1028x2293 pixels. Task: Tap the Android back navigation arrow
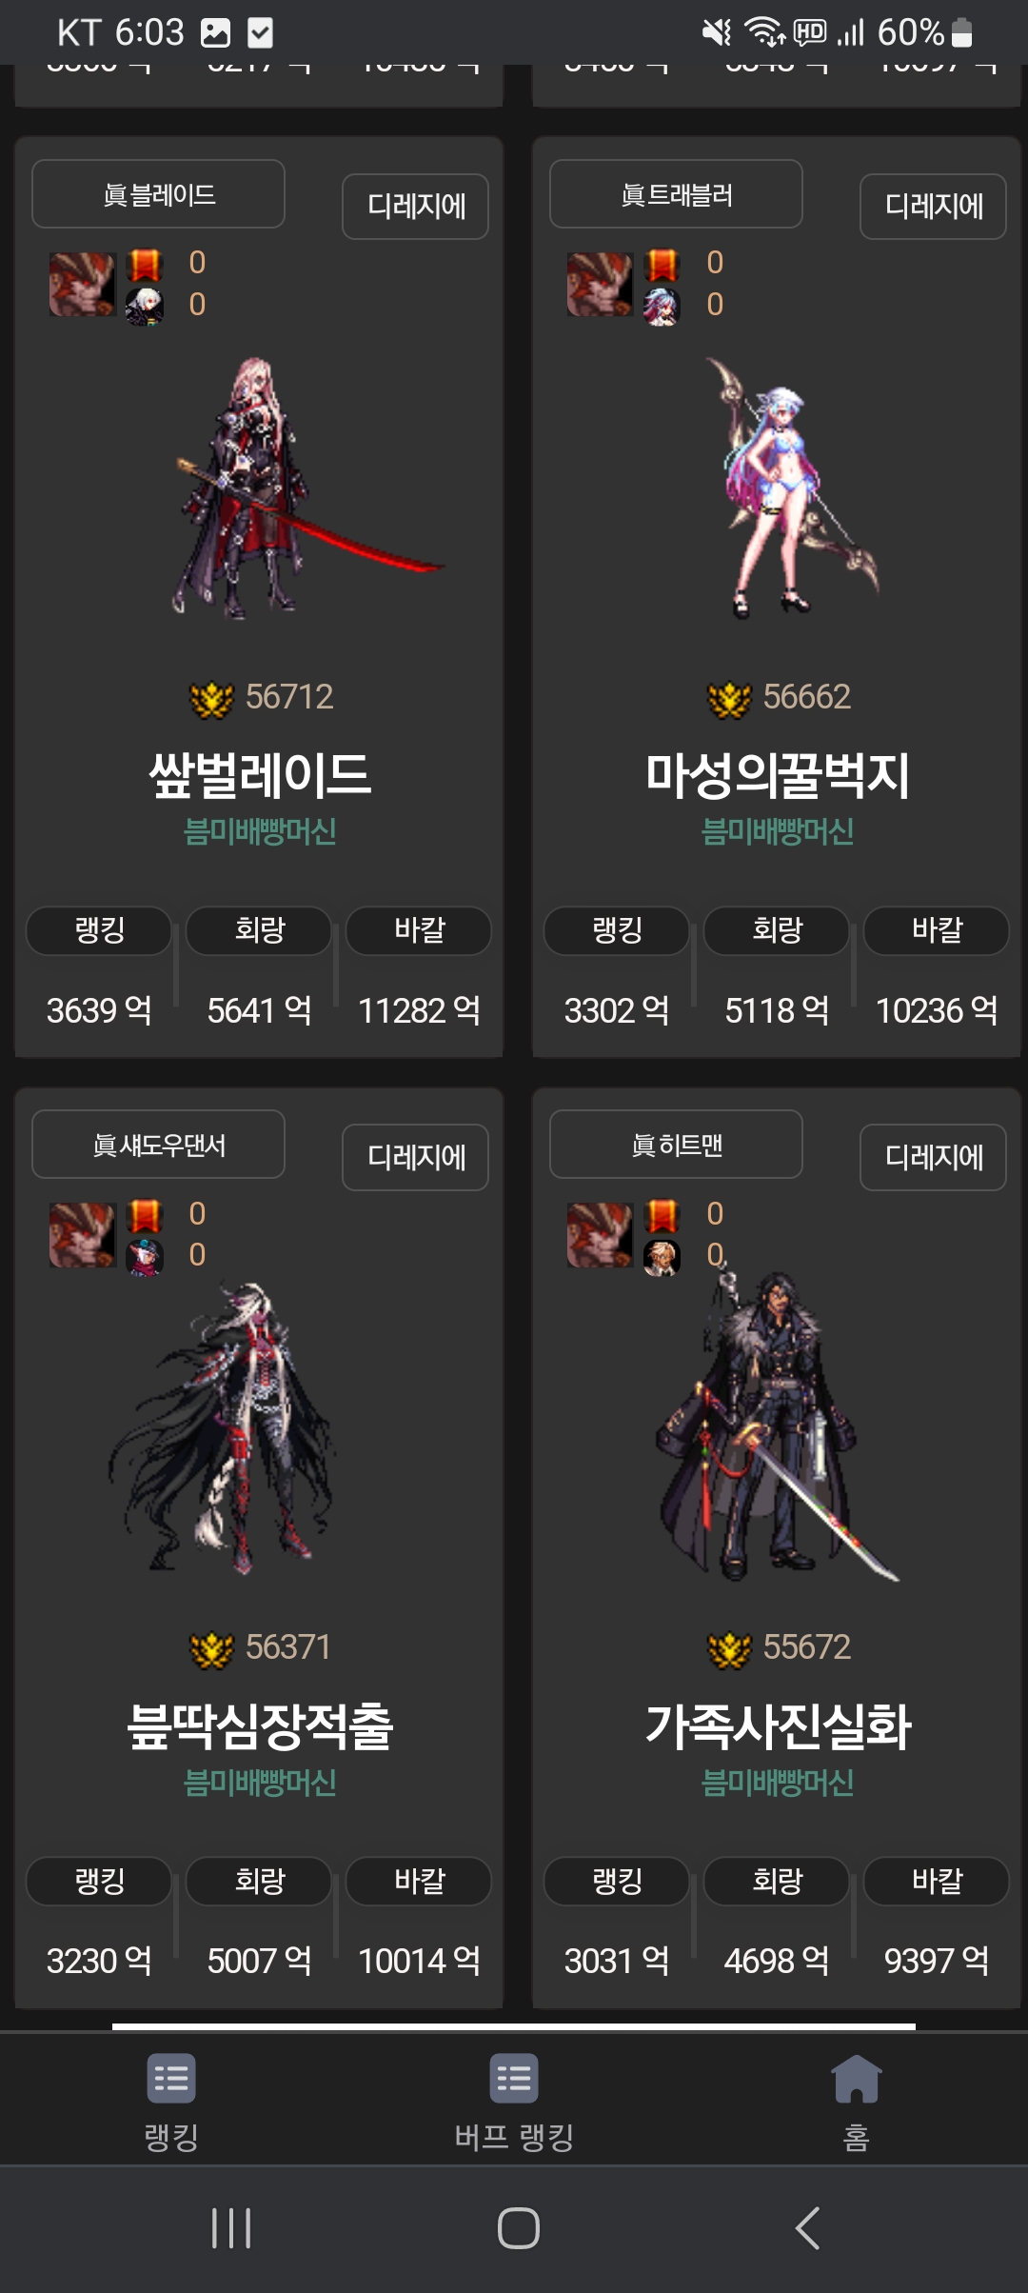click(807, 2228)
